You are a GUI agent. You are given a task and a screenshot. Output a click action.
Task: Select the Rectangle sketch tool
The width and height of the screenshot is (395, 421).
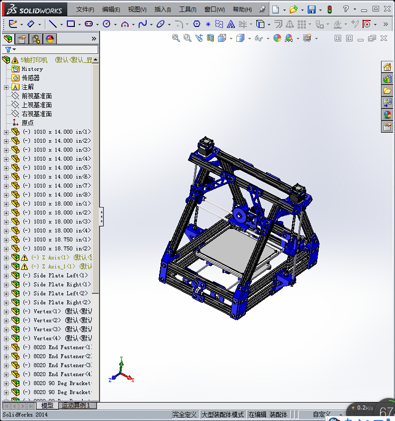coord(71,24)
